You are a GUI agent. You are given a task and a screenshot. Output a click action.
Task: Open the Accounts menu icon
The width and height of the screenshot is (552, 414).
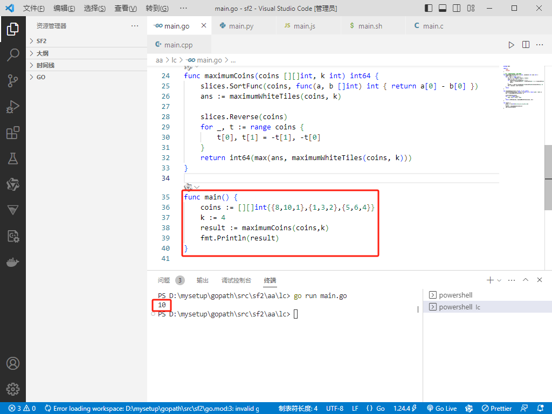coord(13,363)
